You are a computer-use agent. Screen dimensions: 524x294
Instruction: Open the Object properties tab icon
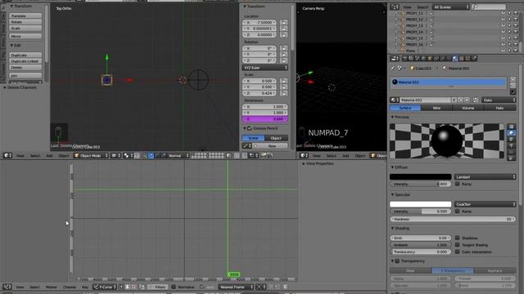pyautogui.click(x=430, y=58)
